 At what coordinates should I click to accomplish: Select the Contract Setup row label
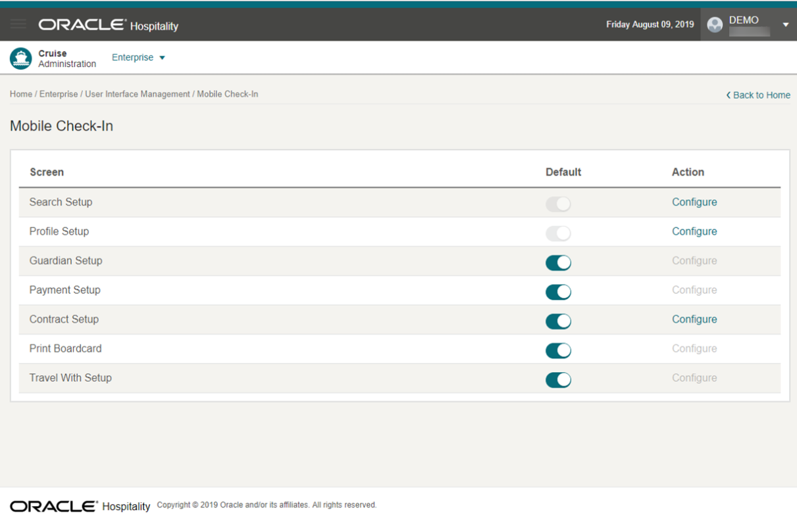[64, 319]
